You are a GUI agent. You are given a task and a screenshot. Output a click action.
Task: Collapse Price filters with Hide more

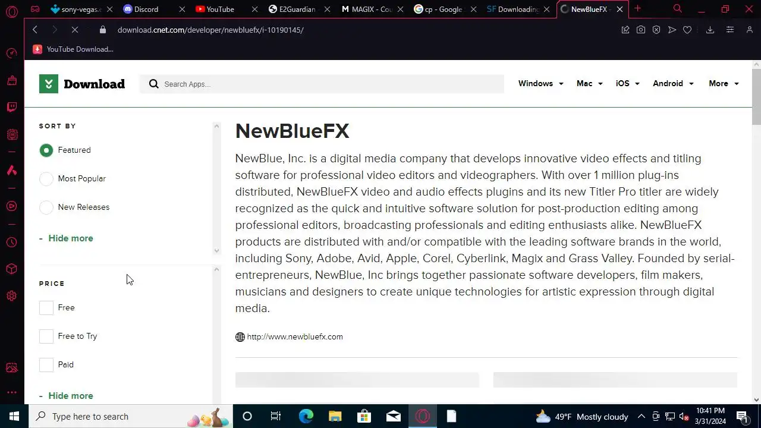66,396
